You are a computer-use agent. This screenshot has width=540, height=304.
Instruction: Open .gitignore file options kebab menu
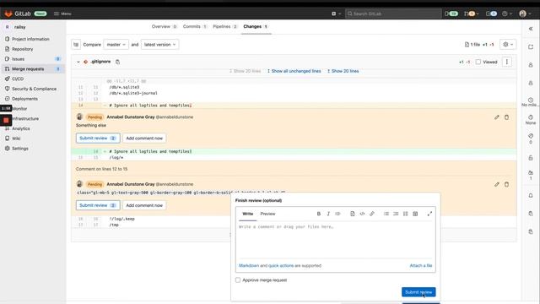pos(506,62)
